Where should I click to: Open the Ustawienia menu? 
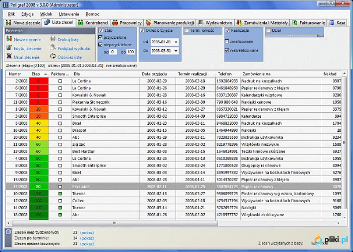[x=69, y=14]
